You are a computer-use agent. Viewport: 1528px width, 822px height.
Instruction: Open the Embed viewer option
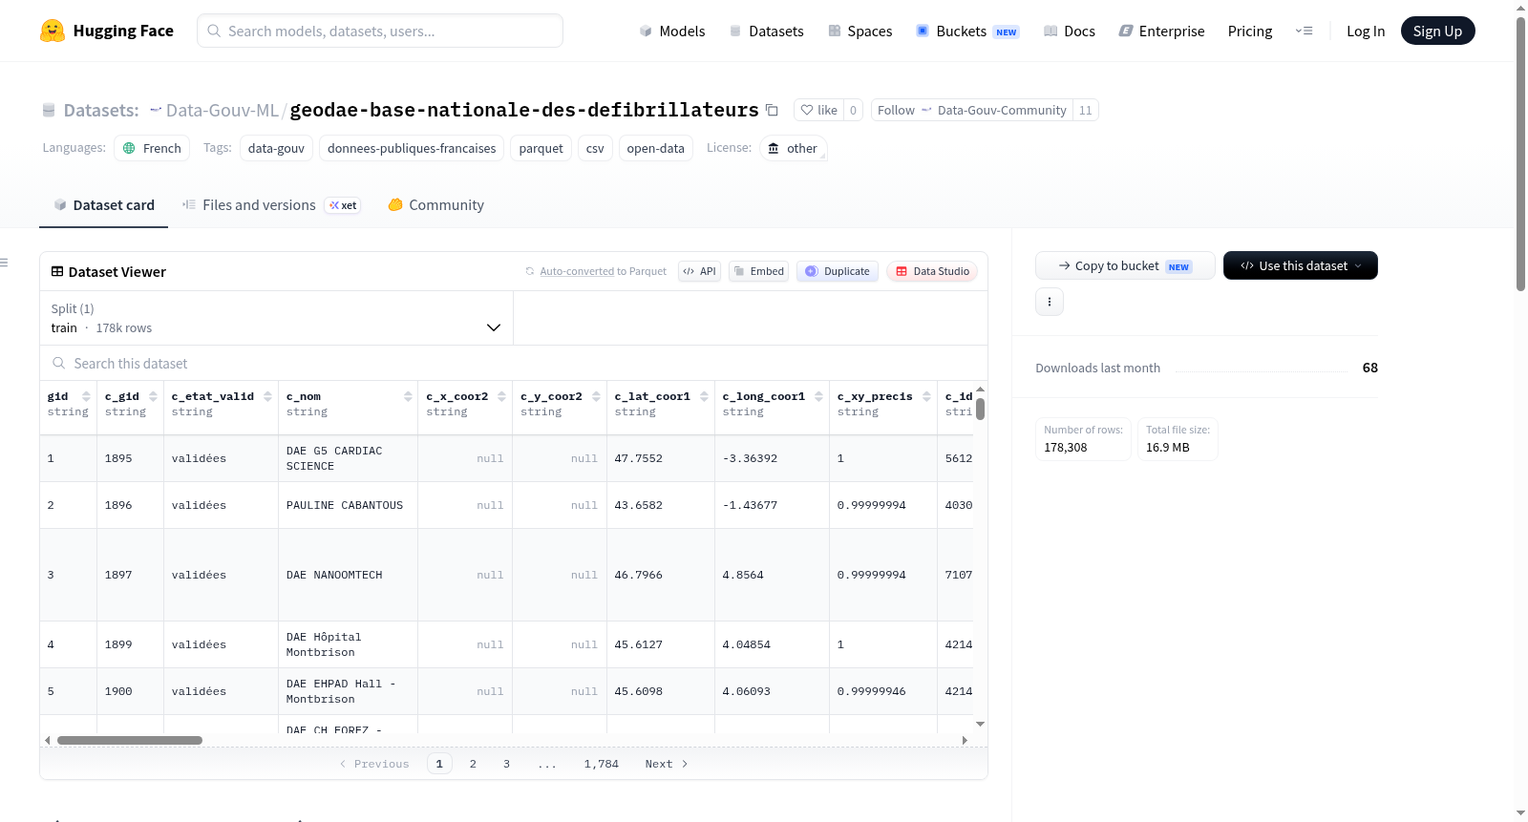tap(758, 271)
